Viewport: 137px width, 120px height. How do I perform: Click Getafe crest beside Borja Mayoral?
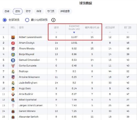(x=13, y=55)
